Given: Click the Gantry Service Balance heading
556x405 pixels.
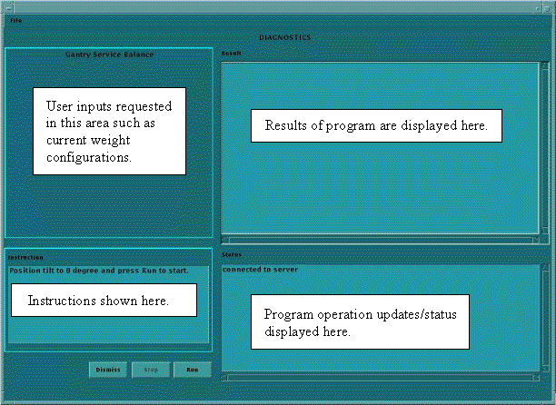Looking at the screenshot, I should pos(109,54).
